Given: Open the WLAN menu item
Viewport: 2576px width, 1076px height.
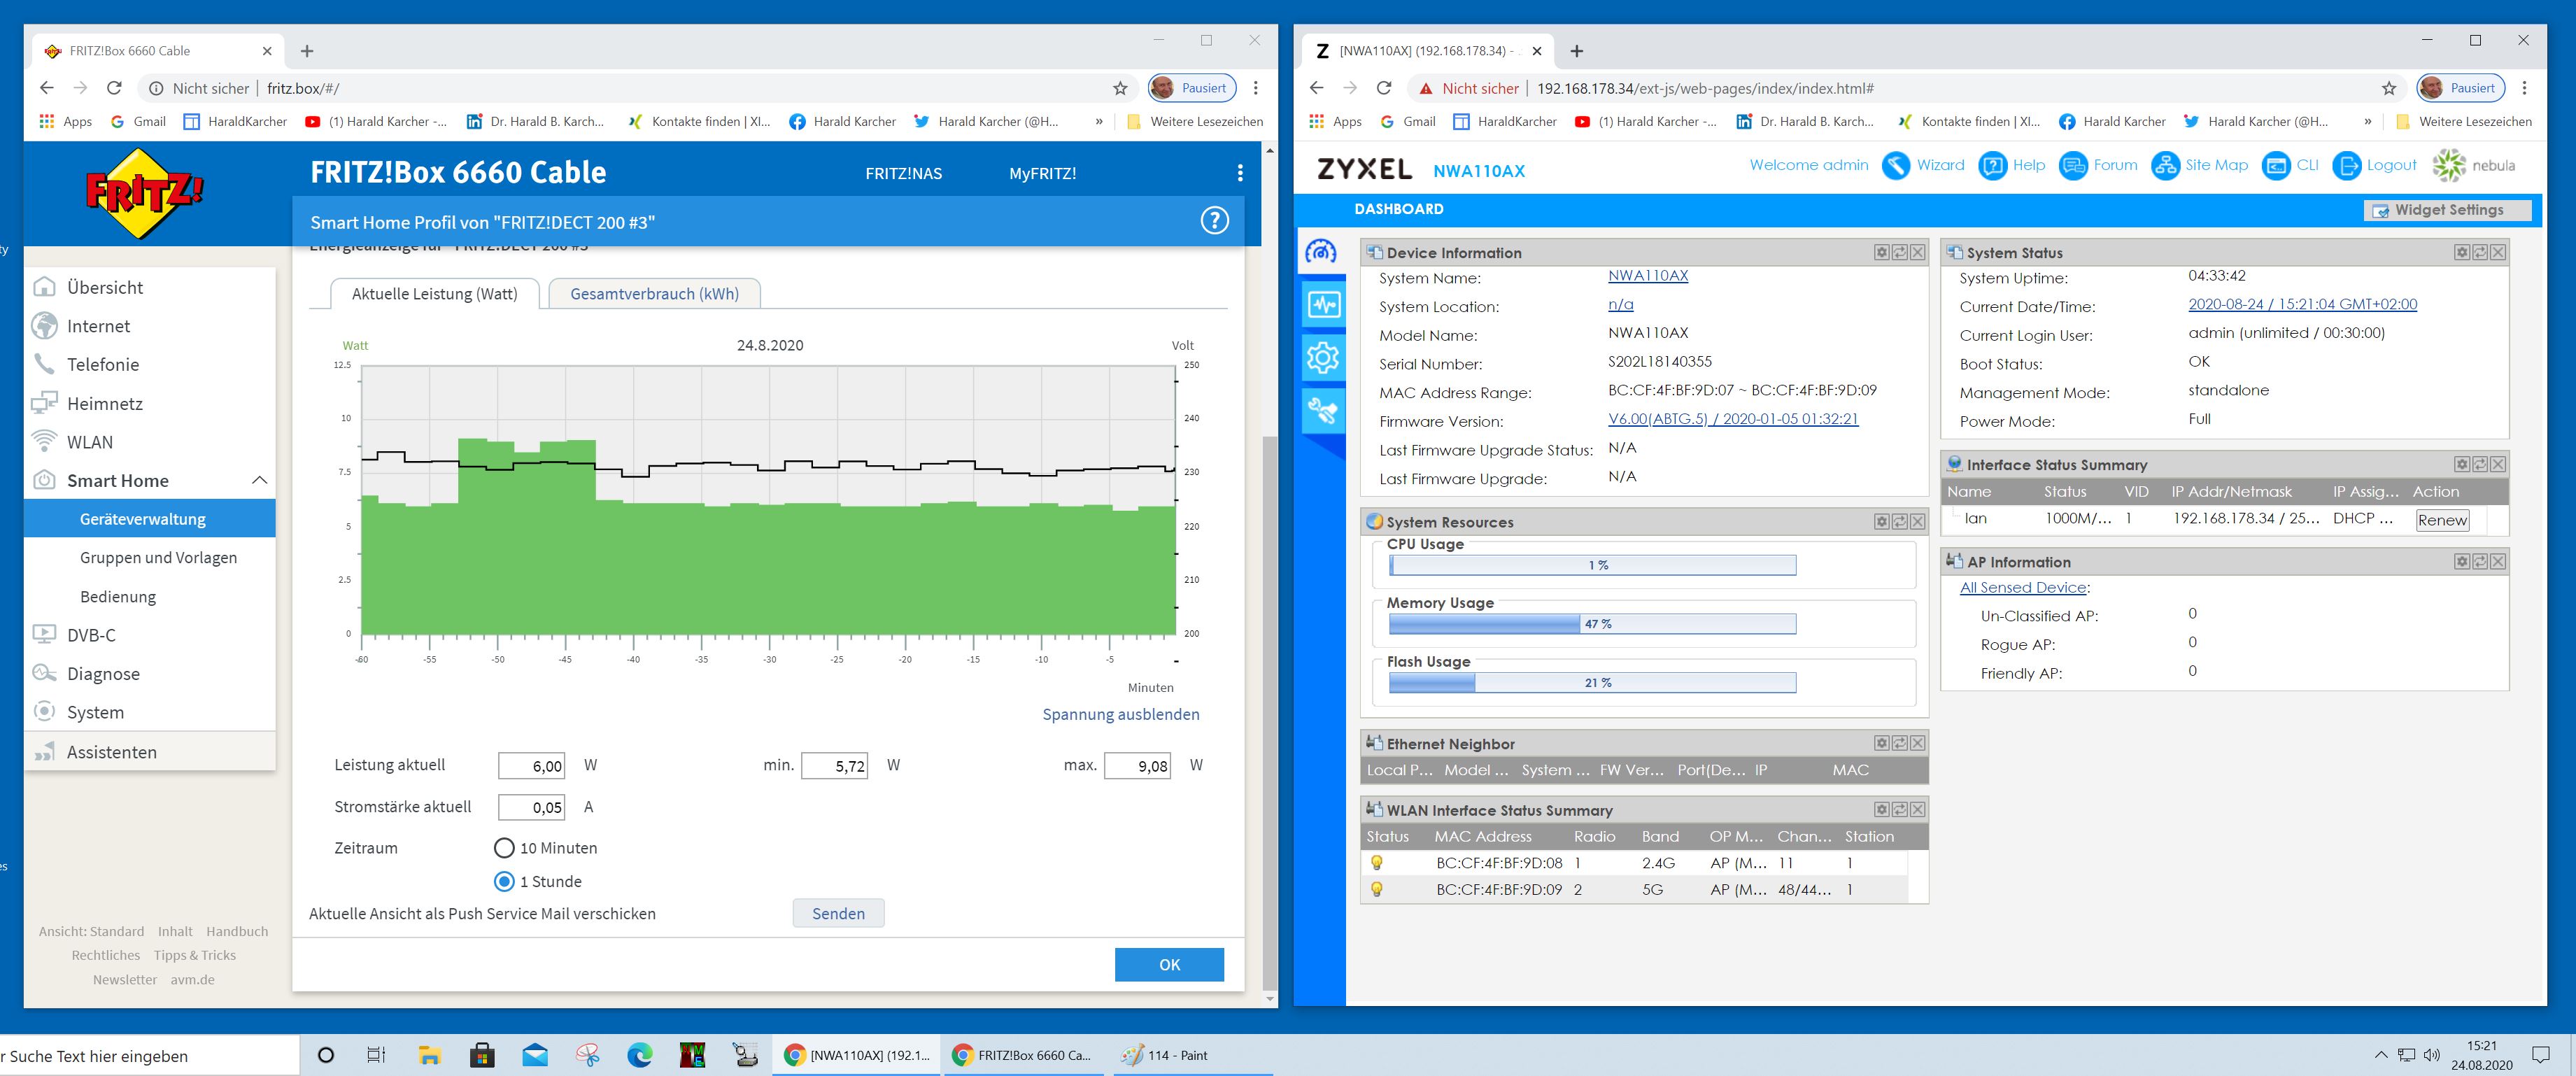Looking at the screenshot, I should click(x=90, y=442).
